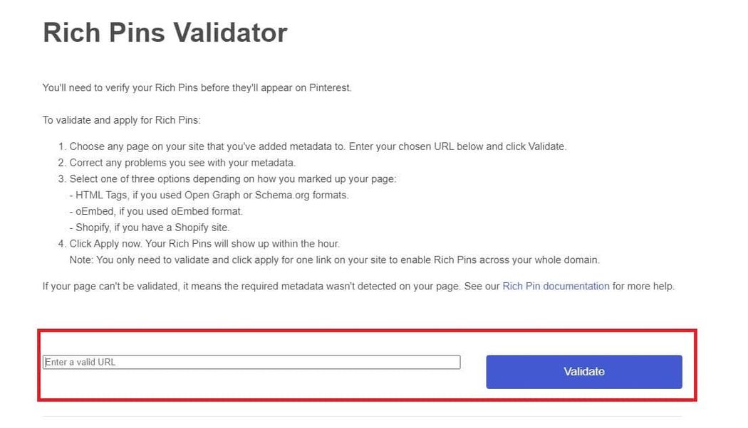Click the 'Open Graph' text in step 3

[x=212, y=196]
